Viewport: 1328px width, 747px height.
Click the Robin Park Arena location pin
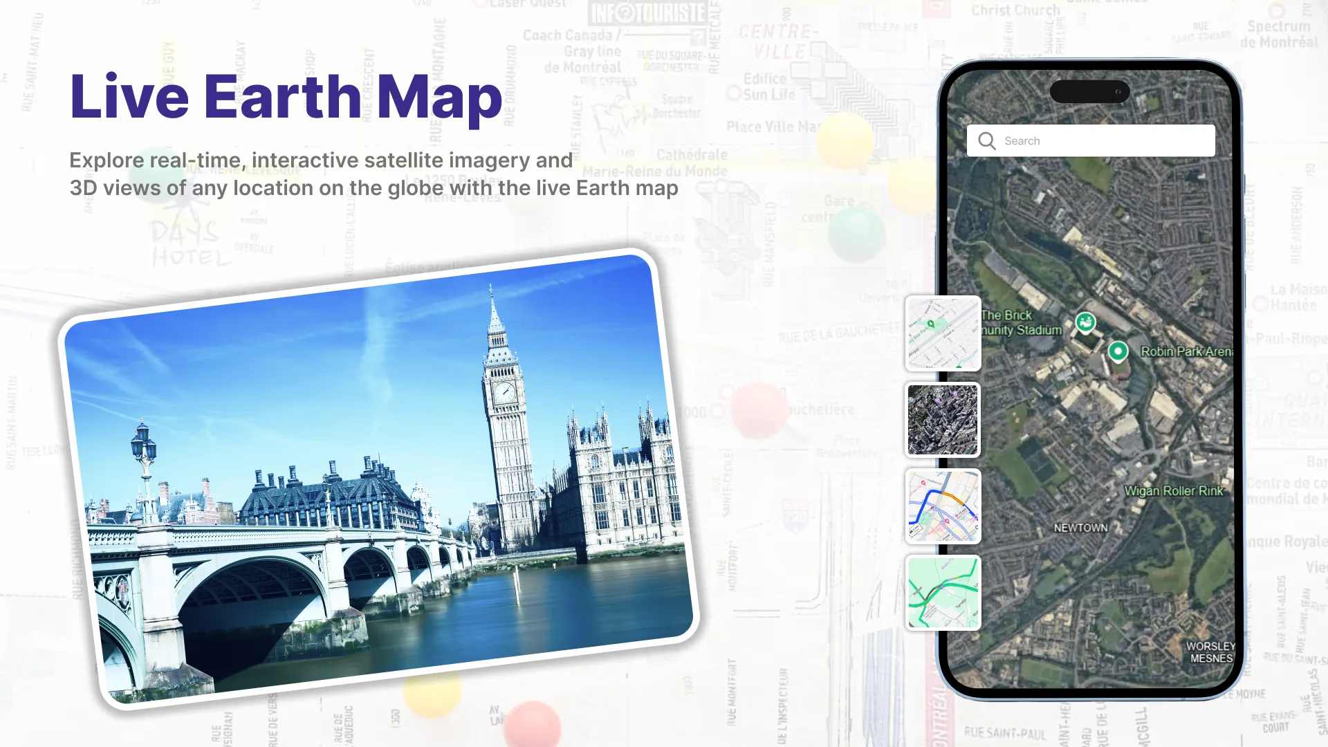[1117, 352]
